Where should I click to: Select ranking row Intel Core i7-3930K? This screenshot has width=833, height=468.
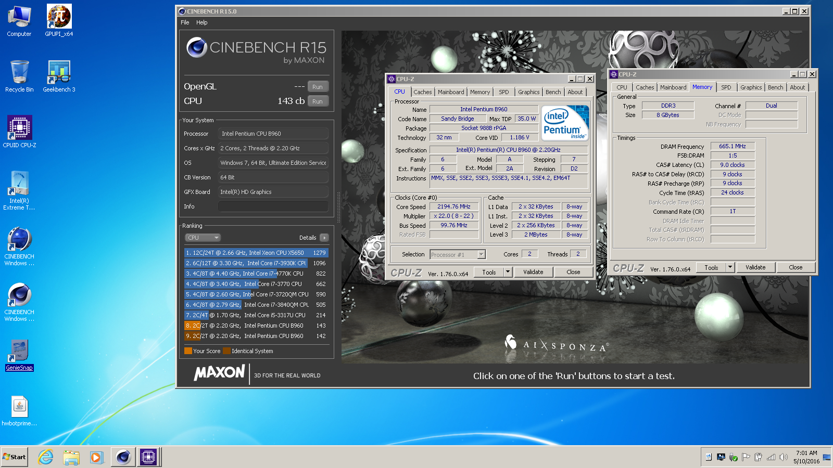click(256, 263)
